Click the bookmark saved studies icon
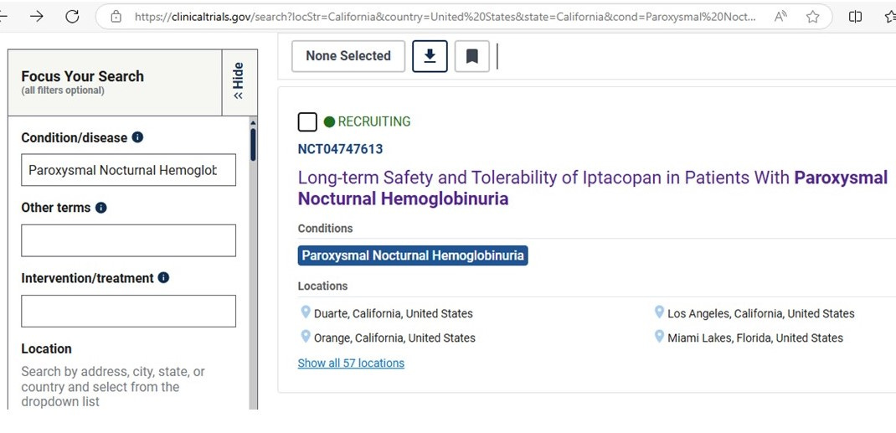Screen dimensions: 896x433 click(x=472, y=56)
